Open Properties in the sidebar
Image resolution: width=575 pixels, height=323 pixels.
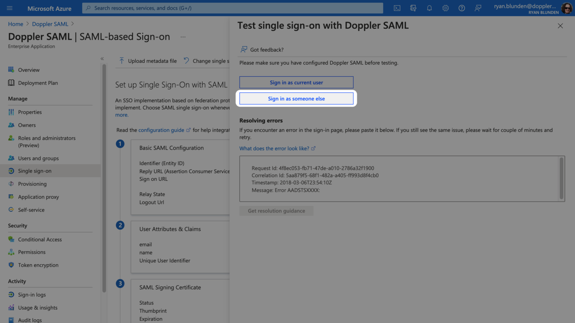pyautogui.click(x=30, y=112)
